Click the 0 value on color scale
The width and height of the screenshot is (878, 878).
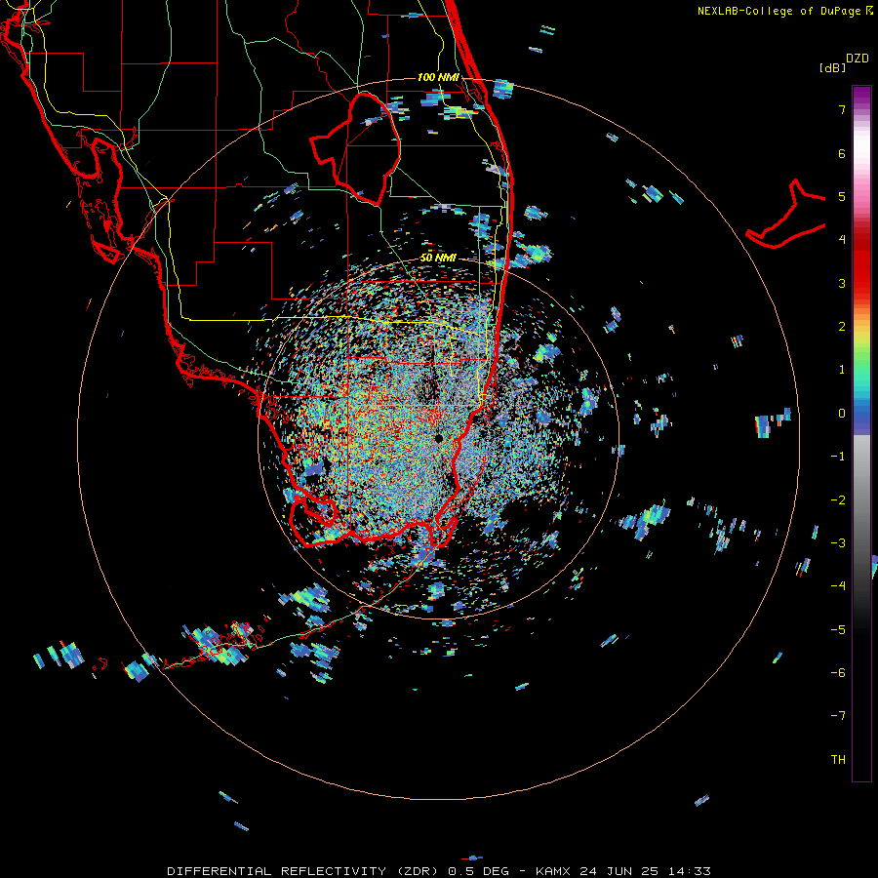pos(842,414)
